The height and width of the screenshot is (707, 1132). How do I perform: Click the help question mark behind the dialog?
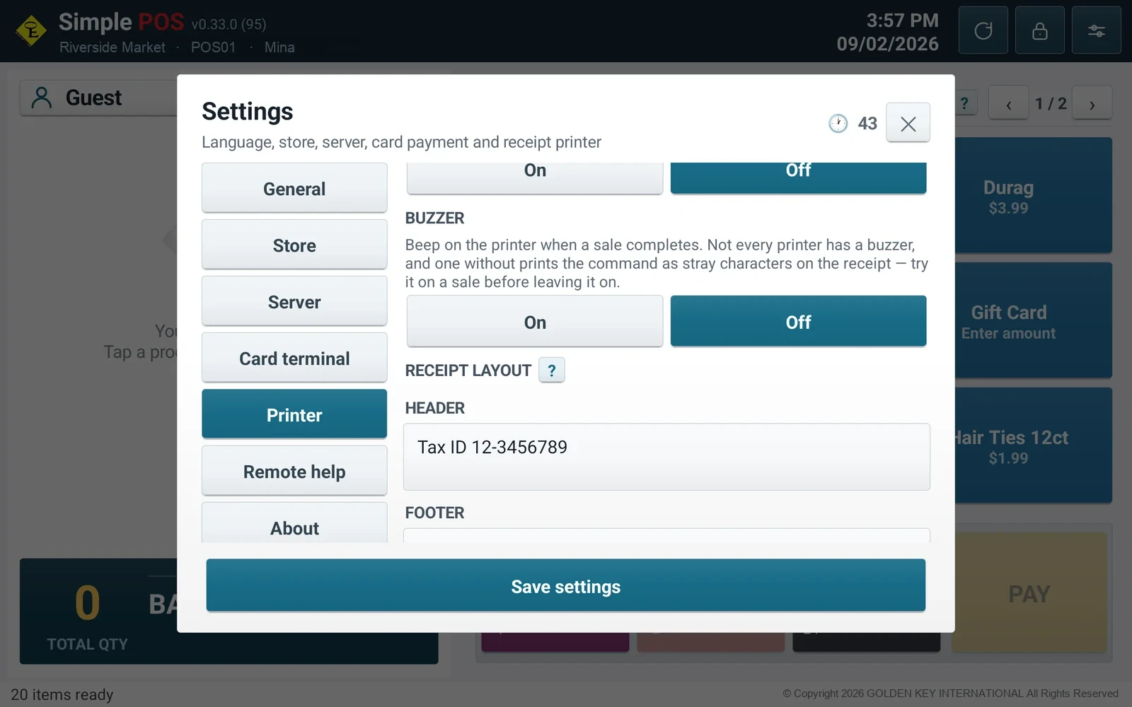tap(966, 103)
